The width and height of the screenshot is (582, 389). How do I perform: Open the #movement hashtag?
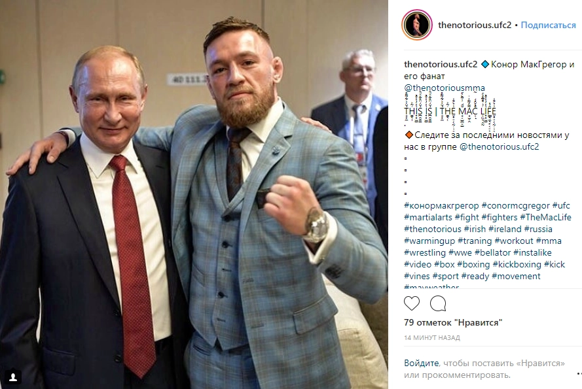click(516, 277)
